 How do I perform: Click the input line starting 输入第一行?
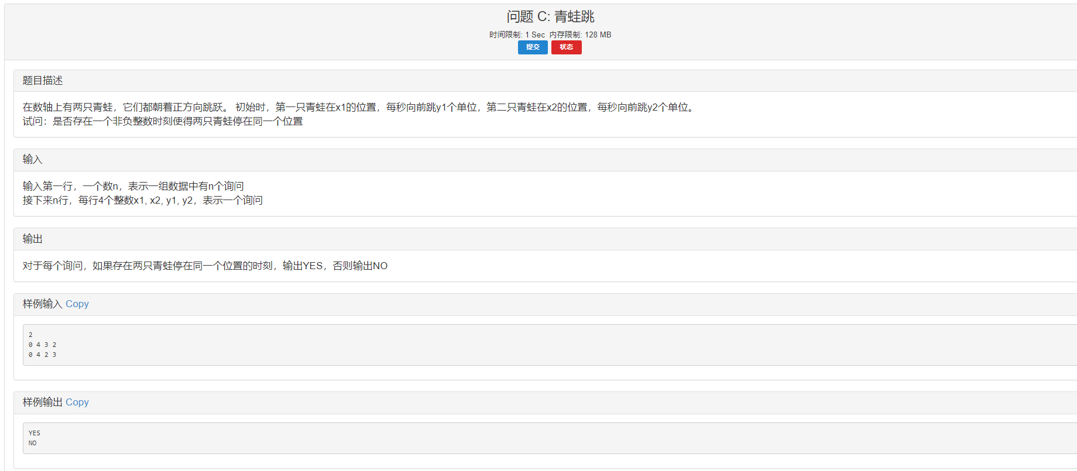point(133,186)
